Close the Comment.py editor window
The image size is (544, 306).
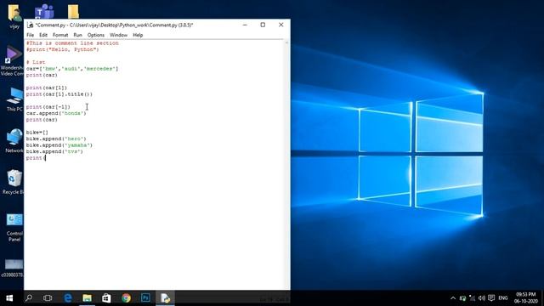[x=281, y=25]
